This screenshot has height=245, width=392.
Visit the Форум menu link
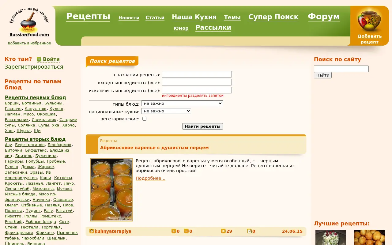coord(324,17)
